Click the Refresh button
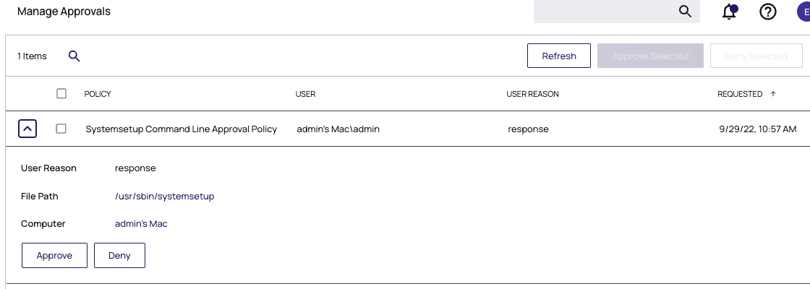810x289 pixels. [x=559, y=56]
